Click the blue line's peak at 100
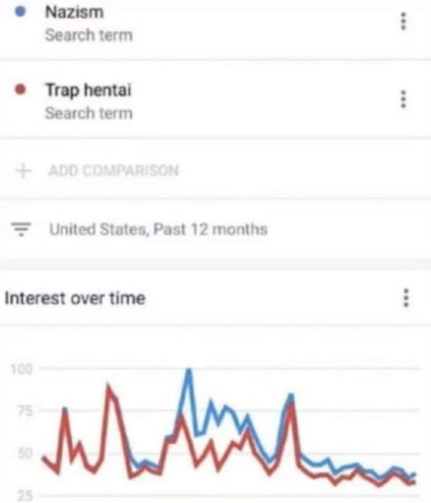Screen dimensions: 431x503 189,370
